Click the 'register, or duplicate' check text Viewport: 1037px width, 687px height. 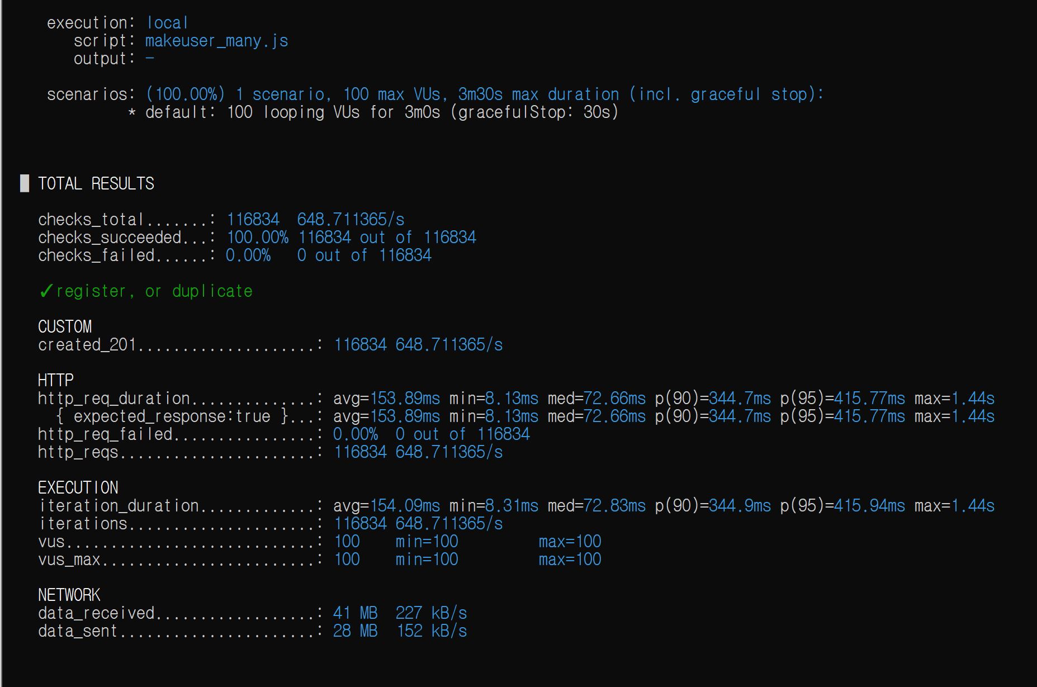coord(154,291)
